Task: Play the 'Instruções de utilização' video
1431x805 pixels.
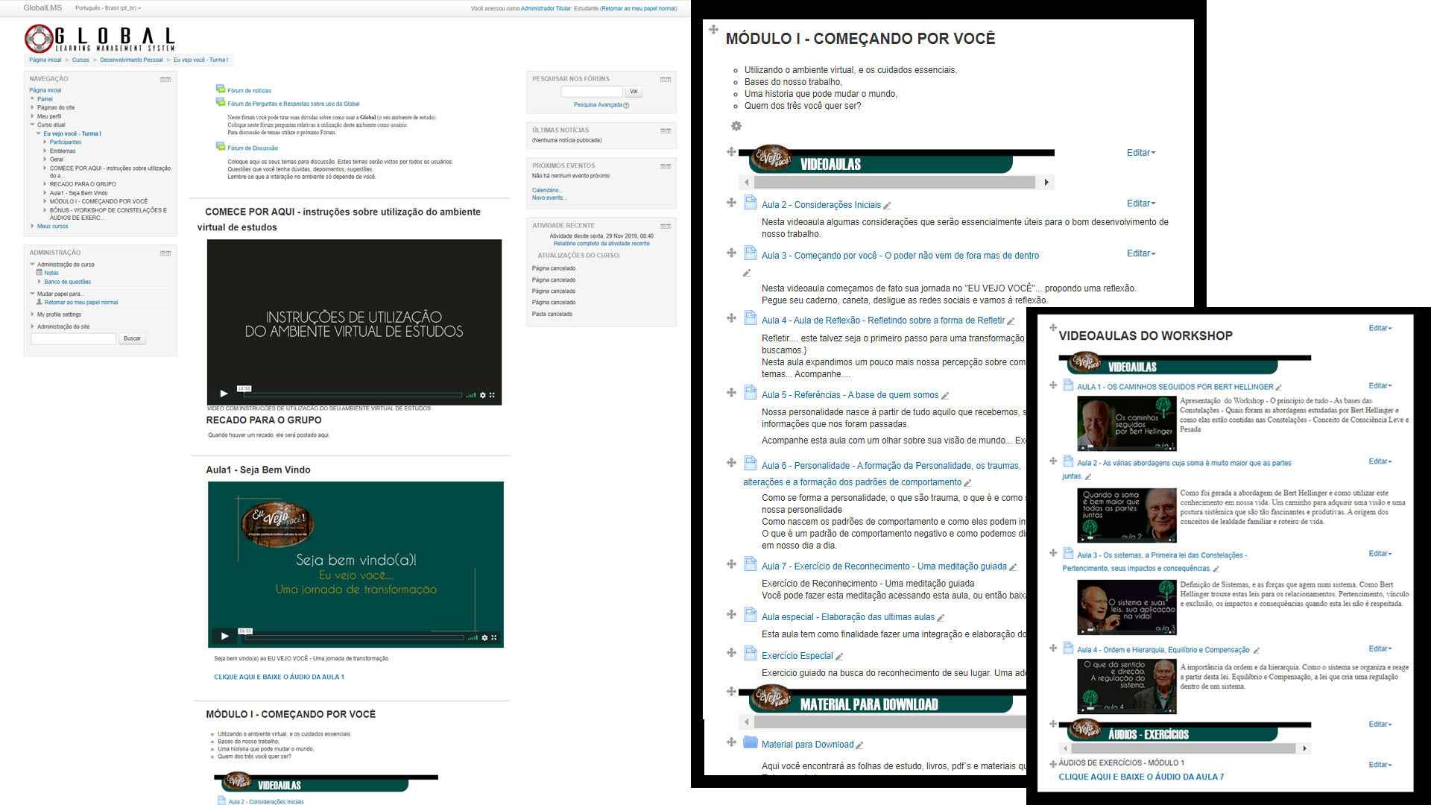Action: click(224, 394)
